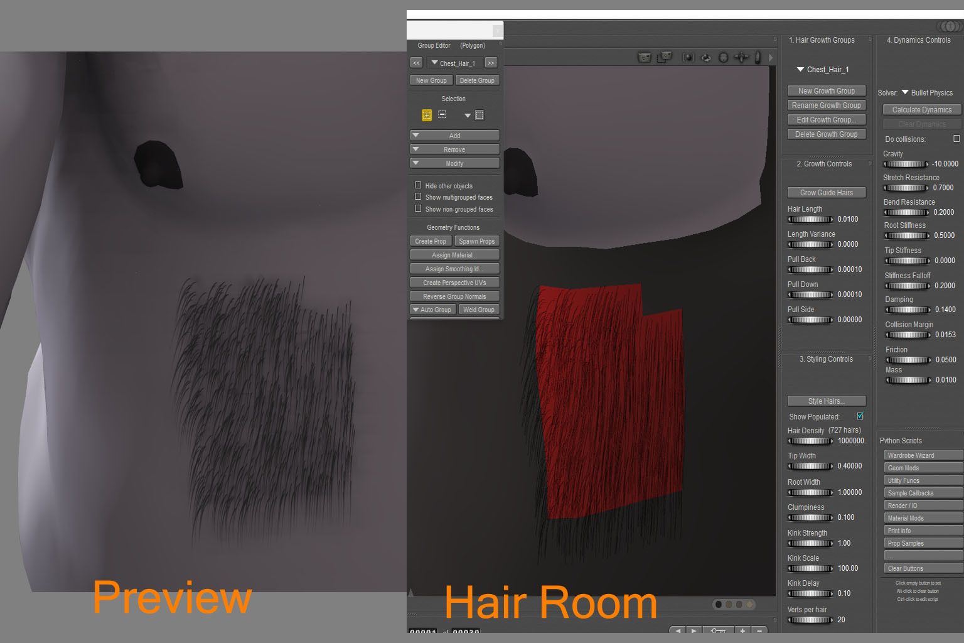Expand viewport toolbar with right arrow

pos(771,58)
